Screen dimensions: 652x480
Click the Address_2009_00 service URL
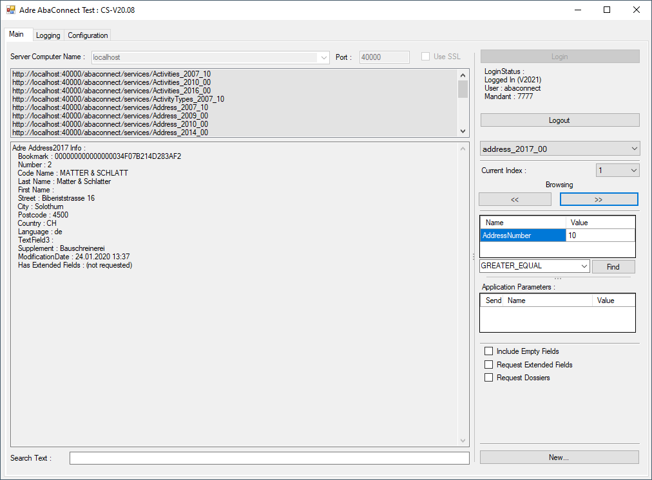(110, 116)
